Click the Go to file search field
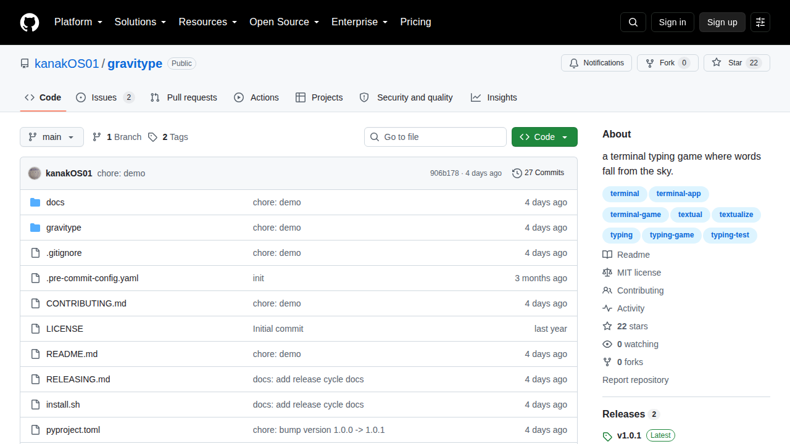 point(435,137)
